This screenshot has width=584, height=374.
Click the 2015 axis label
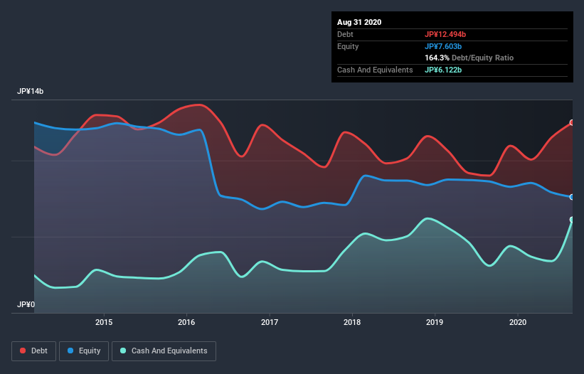[104, 322]
